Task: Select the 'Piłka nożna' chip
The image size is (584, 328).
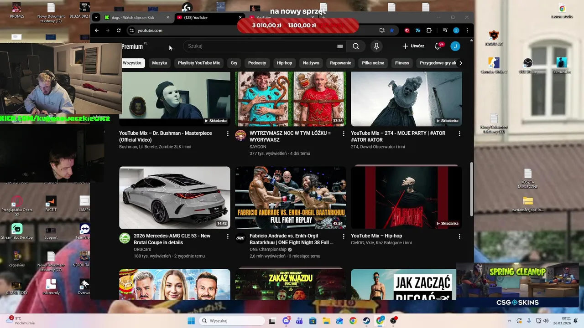Action: tap(373, 63)
